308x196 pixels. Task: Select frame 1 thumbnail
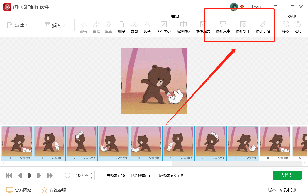click(x=49, y=143)
